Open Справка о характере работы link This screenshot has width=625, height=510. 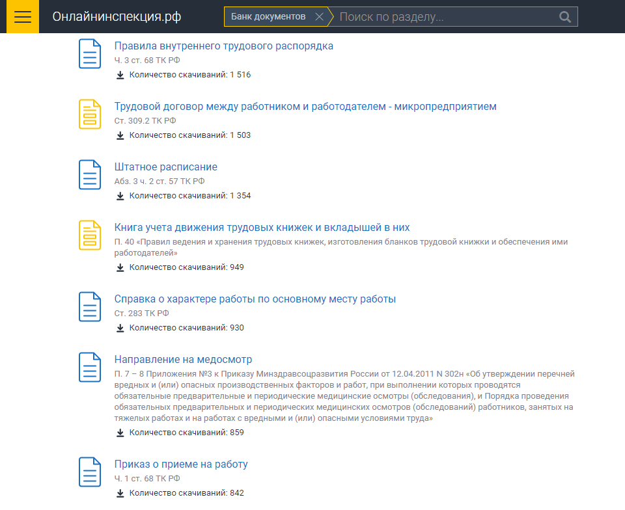[255, 299]
